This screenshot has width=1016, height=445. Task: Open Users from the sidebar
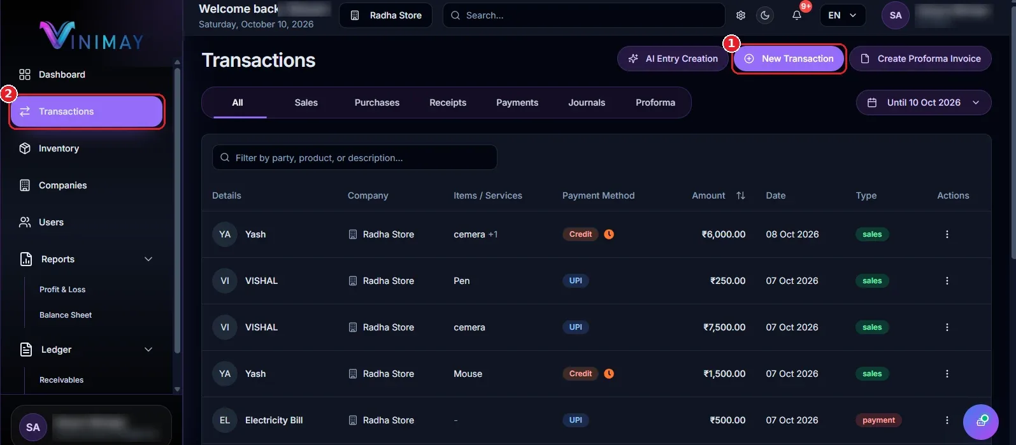pos(87,222)
